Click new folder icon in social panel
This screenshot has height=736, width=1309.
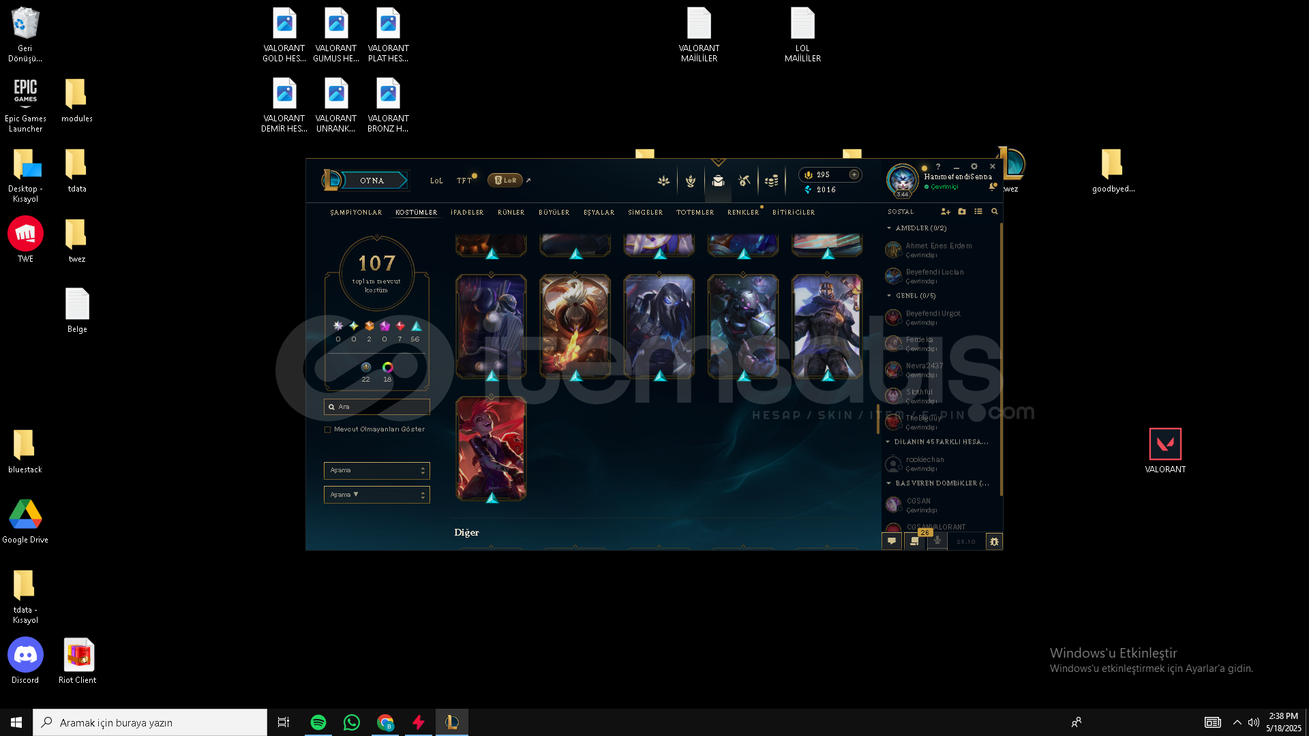[962, 212]
